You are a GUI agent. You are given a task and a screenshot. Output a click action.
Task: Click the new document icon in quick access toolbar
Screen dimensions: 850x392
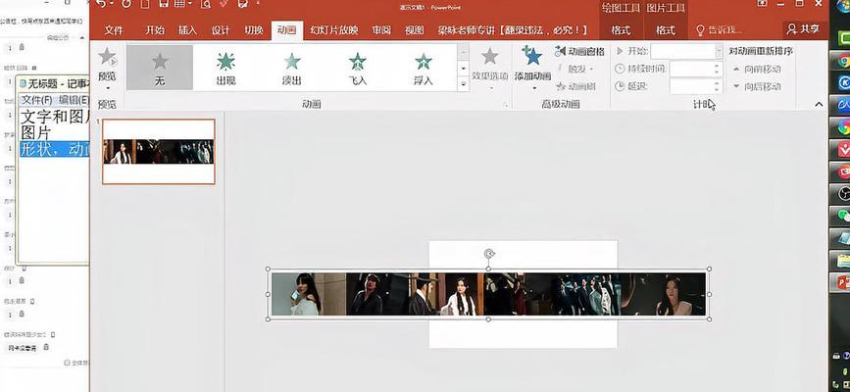point(145,3)
